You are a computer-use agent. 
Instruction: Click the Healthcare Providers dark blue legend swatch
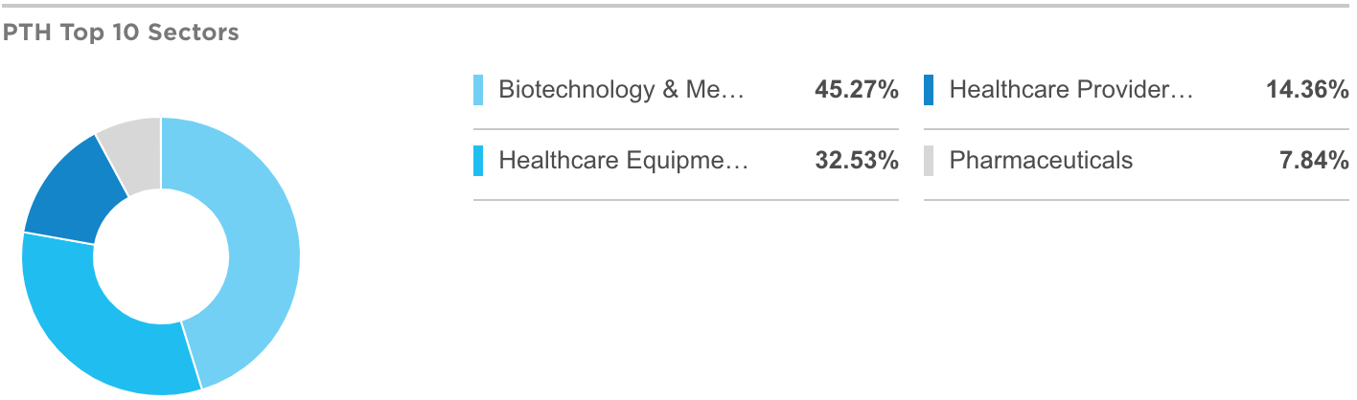[x=929, y=90]
